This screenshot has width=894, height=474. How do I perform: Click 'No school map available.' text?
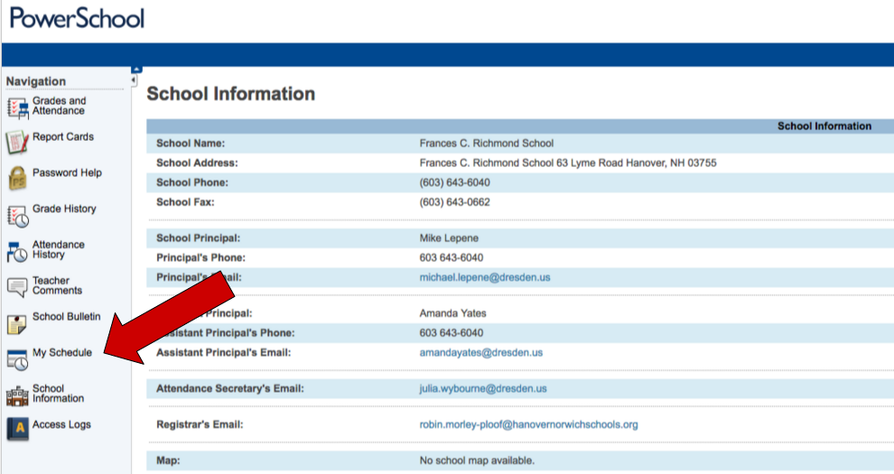(x=477, y=460)
